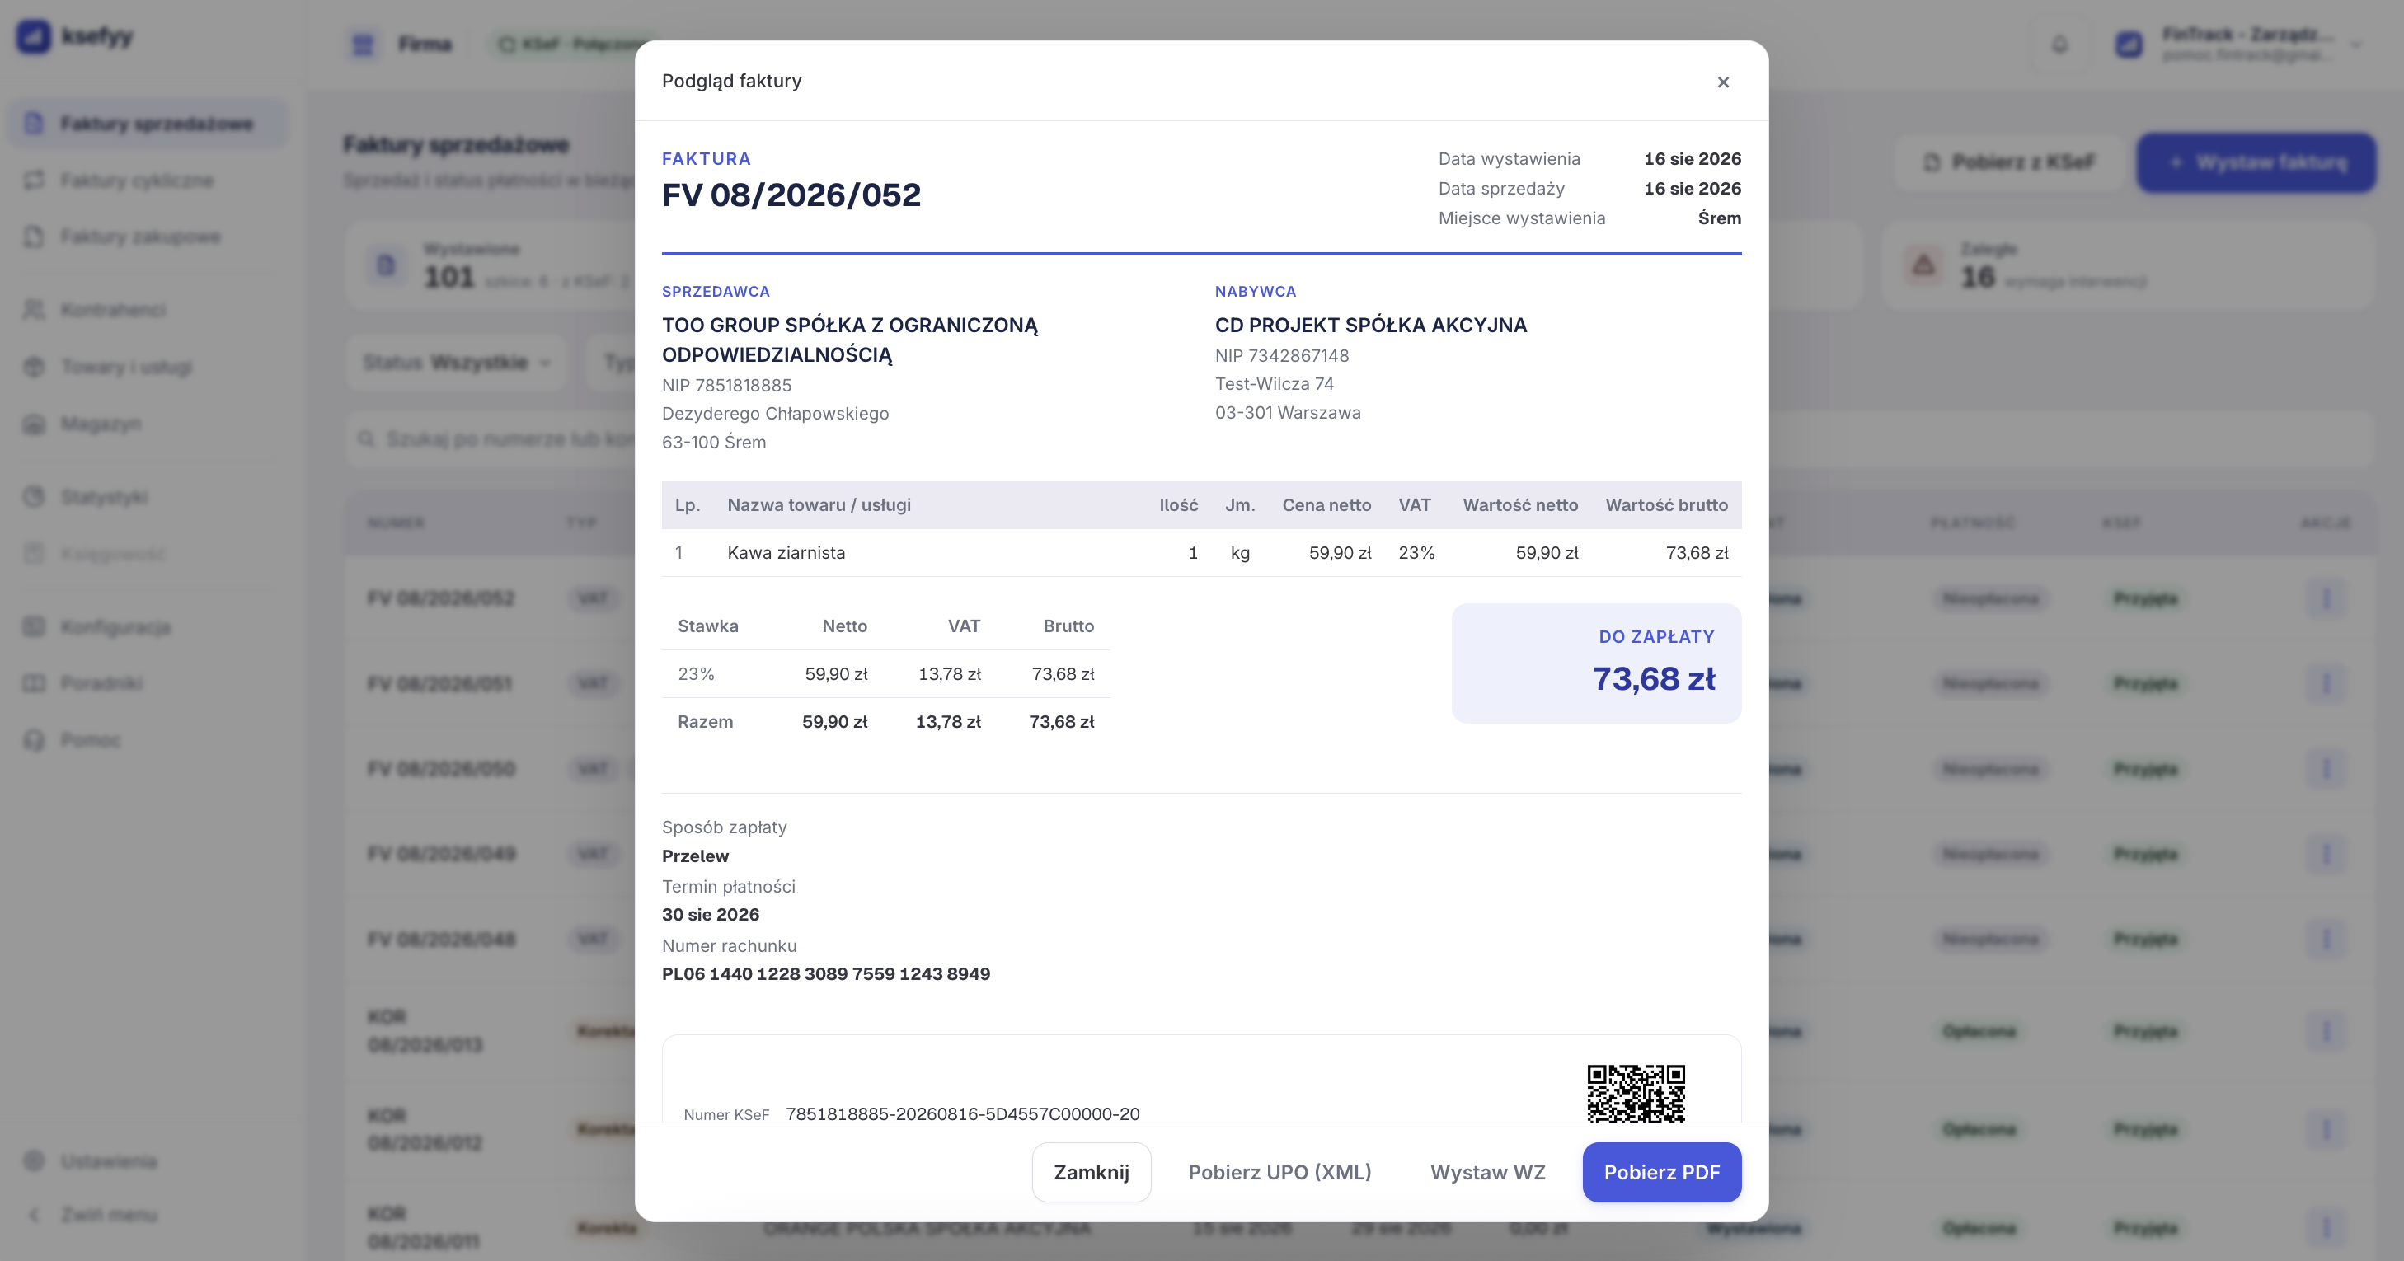2404x1261 pixels.
Task: Click the Faktury sprzedażowe sidebar icon
Action: (x=34, y=123)
